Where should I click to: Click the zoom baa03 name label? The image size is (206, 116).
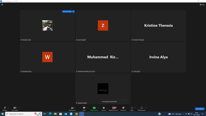pos(82,40)
